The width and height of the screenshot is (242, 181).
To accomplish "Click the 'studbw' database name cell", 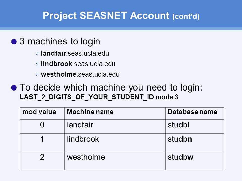I will (x=195, y=161).
